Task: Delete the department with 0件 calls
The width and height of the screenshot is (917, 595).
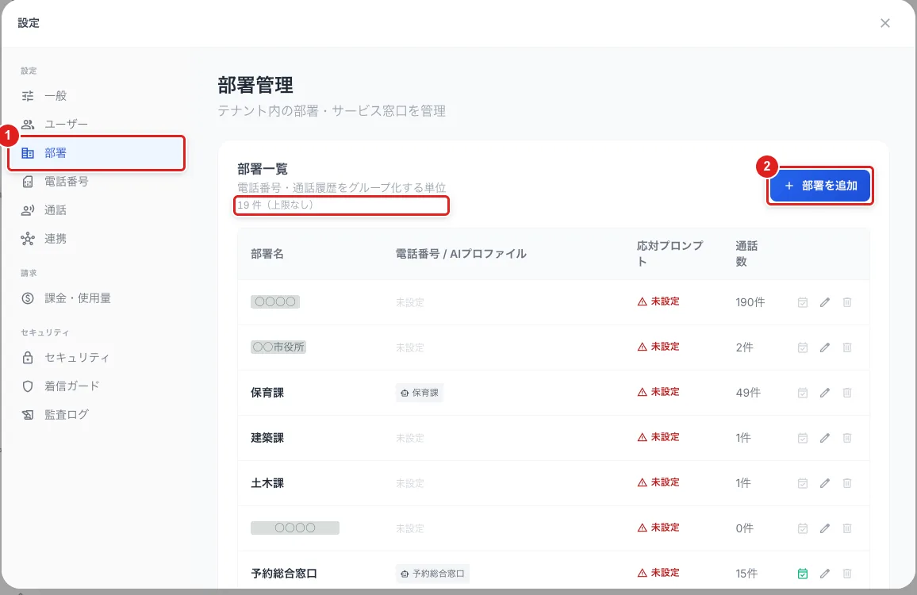Action: 847,528
